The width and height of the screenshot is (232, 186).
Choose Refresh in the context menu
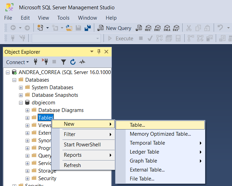coord(83,165)
